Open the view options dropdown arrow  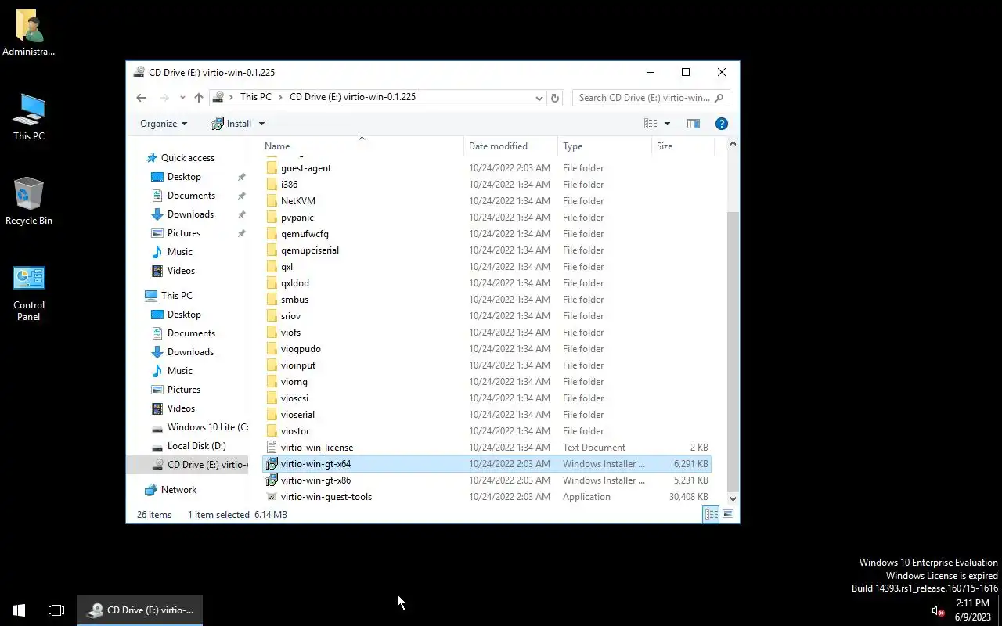[x=667, y=124]
